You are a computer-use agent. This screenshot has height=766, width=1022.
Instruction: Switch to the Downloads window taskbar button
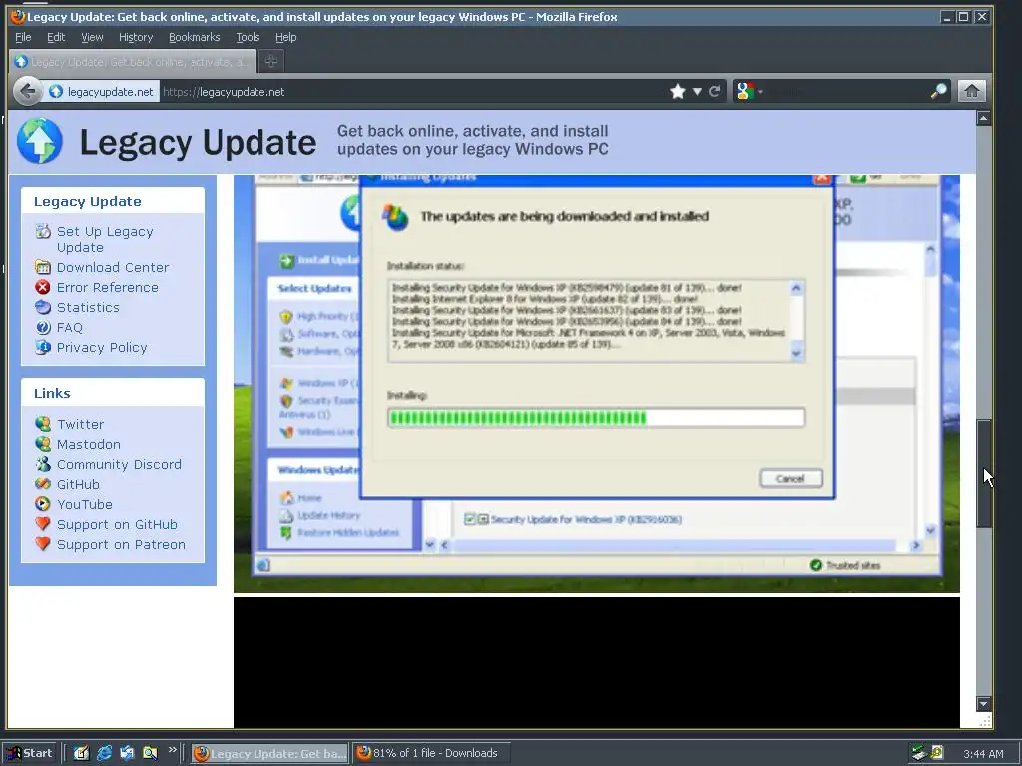click(431, 754)
